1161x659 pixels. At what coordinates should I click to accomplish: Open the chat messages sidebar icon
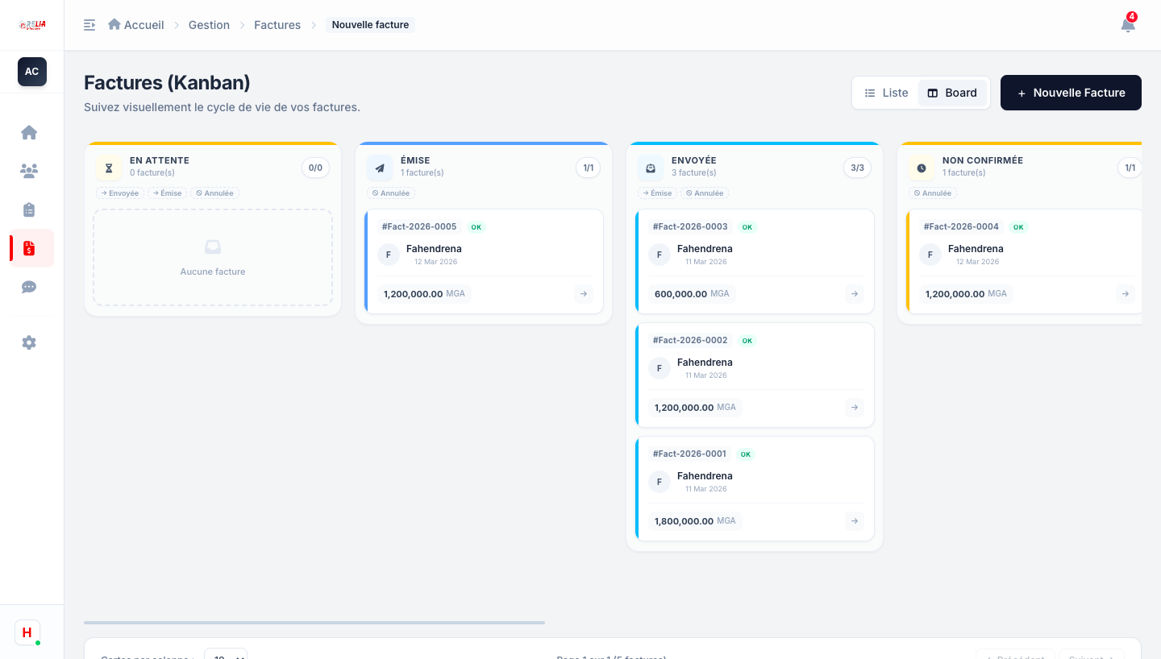pyautogui.click(x=29, y=287)
